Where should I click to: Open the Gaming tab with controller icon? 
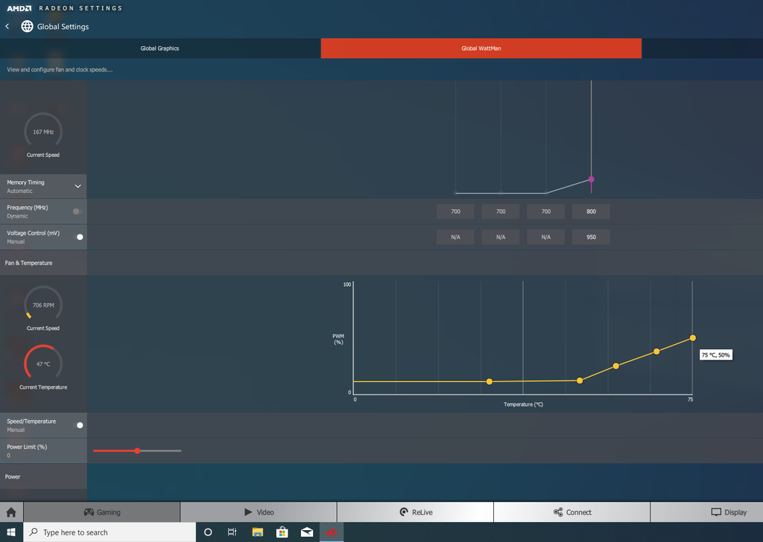(x=101, y=512)
